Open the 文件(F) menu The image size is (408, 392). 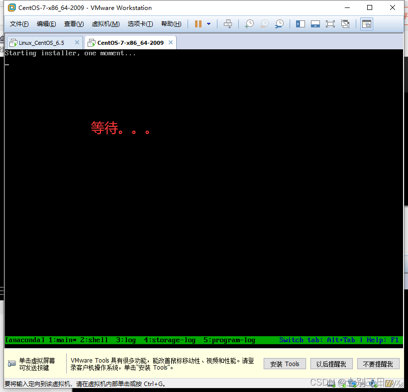(x=19, y=24)
